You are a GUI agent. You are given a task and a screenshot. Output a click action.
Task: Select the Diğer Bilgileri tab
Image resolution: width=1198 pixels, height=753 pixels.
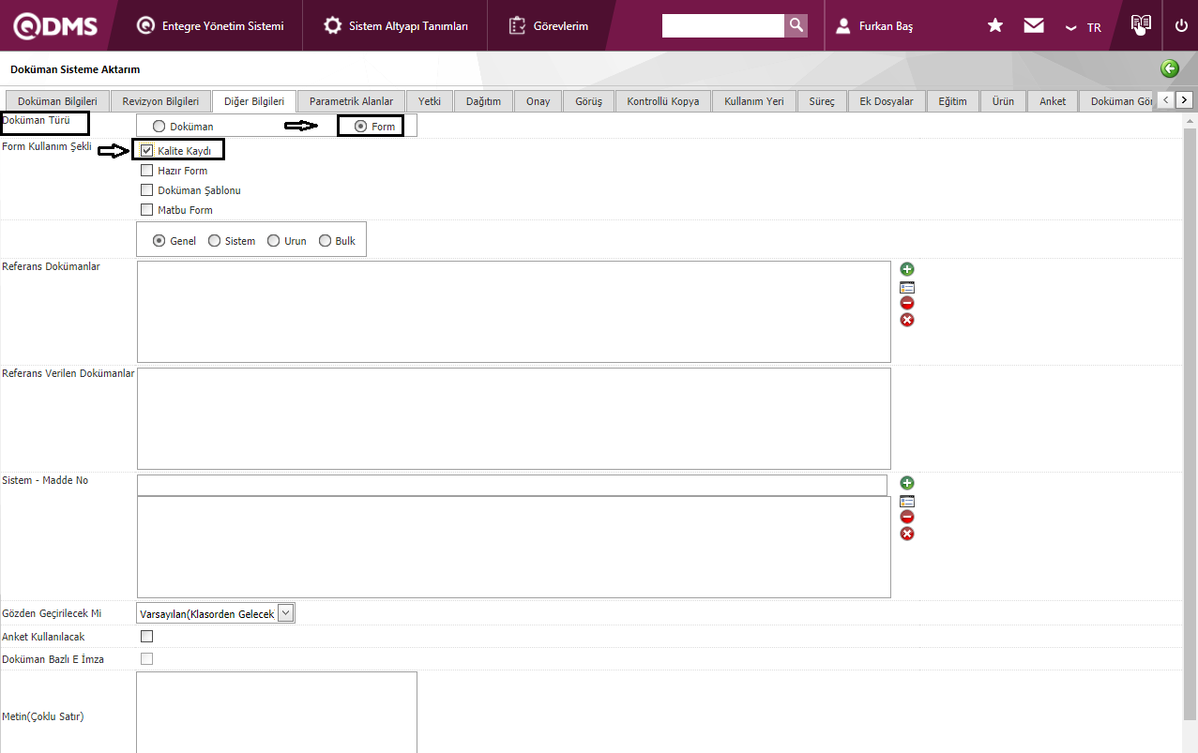254,101
